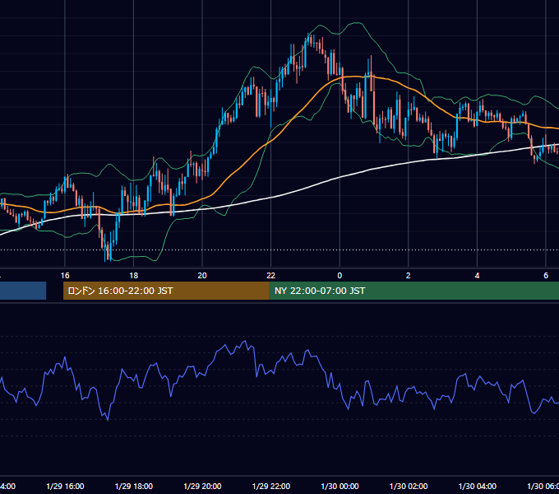Click the blue session bar left of ロンドン
The height and width of the screenshot is (494, 559).
23,291
